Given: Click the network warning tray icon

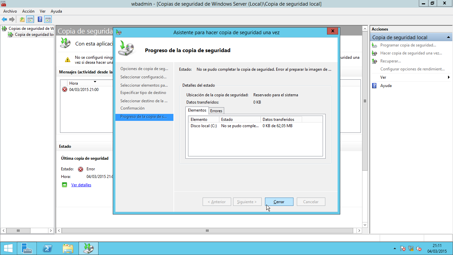Looking at the screenshot, I should pyautogui.click(x=411, y=248).
